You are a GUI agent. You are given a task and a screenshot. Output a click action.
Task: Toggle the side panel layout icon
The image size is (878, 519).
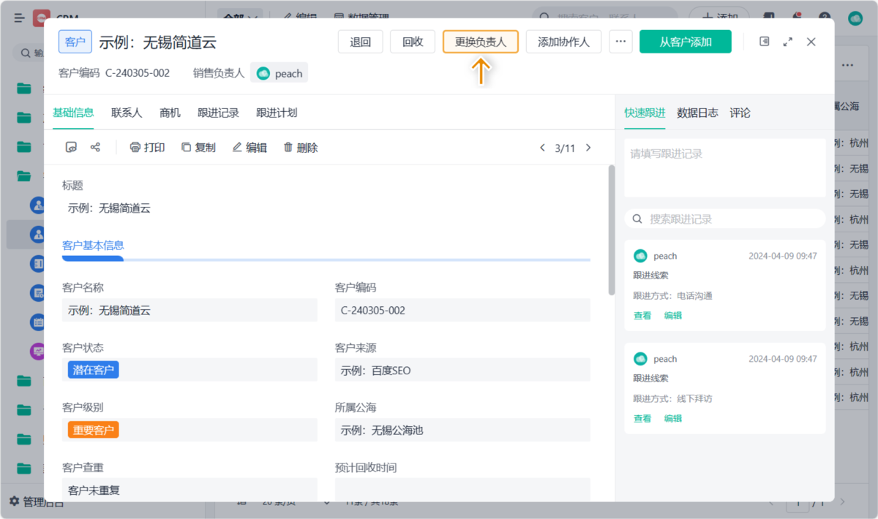point(765,42)
